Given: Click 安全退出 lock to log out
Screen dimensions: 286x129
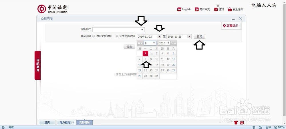Looking at the screenshot, I should pos(235,9).
